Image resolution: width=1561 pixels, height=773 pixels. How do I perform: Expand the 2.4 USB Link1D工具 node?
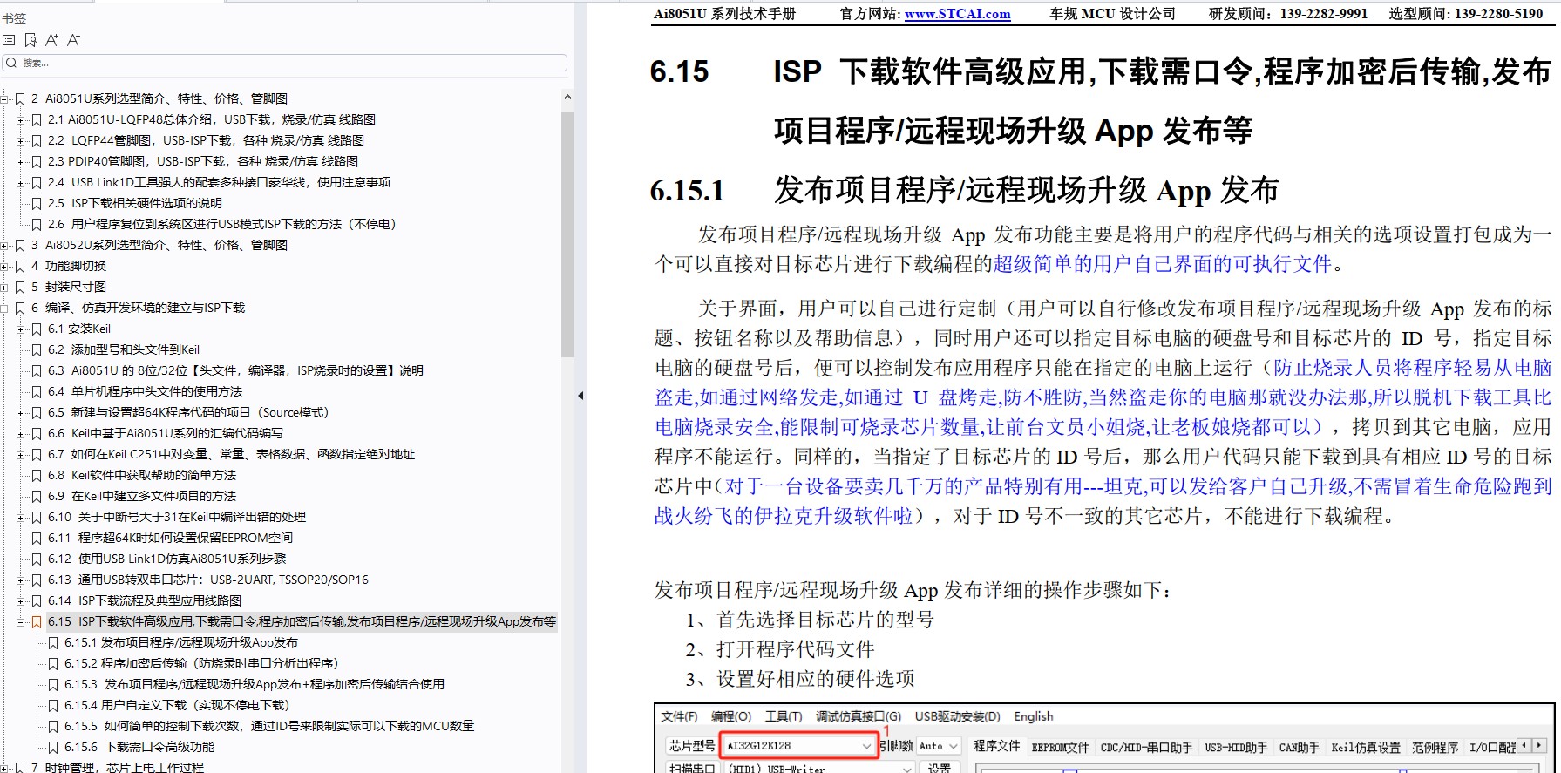(21, 183)
